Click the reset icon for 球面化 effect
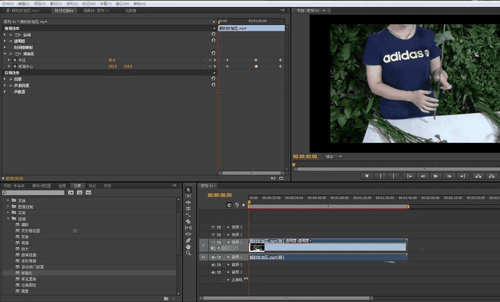 (213, 53)
